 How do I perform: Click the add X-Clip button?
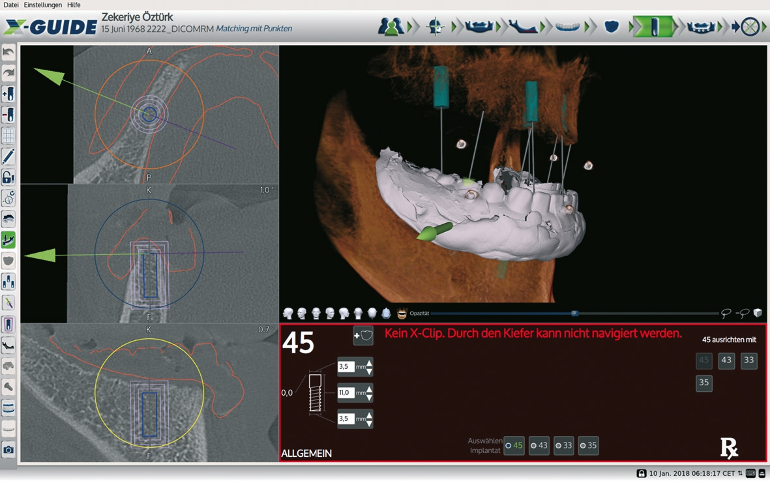click(x=363, y=336)
